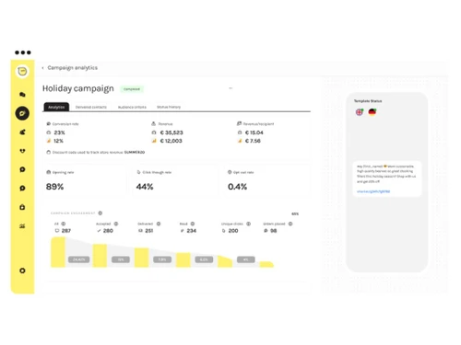The height and width of the screenshot is (345, 461).
Task: Click the green Completed status badge
Action: click(x=132, y=89)
